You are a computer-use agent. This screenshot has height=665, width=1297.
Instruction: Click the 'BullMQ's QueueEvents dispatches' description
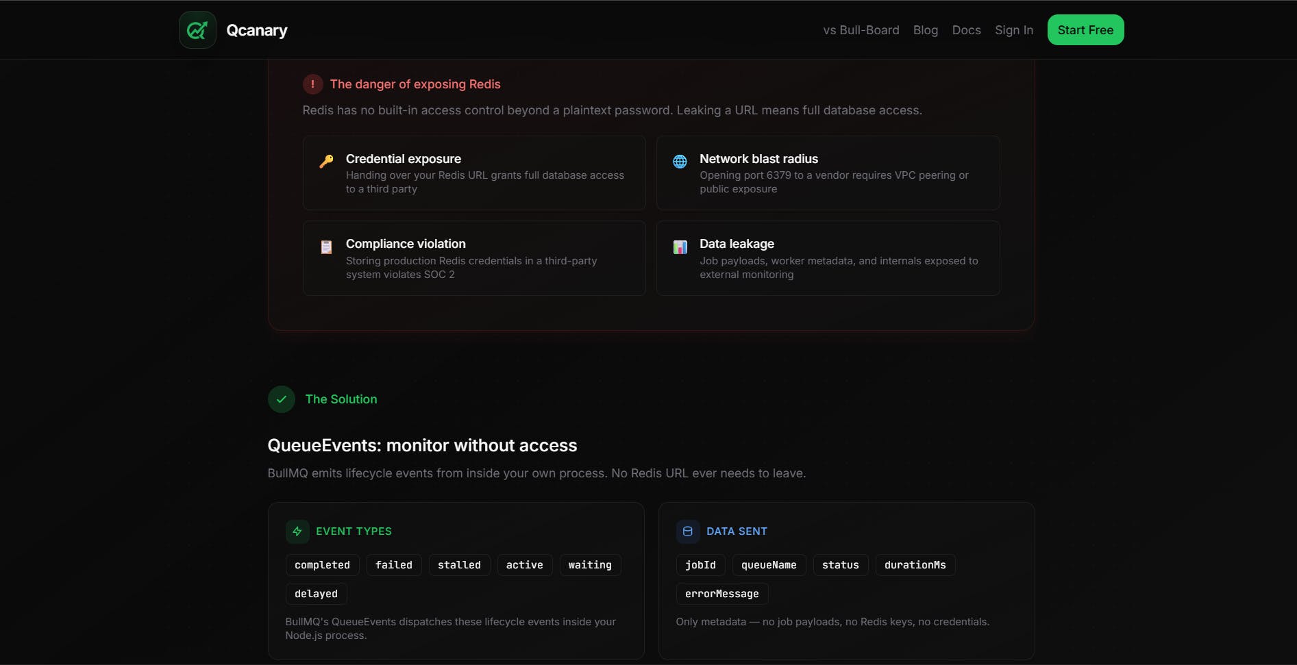[451, 629]
